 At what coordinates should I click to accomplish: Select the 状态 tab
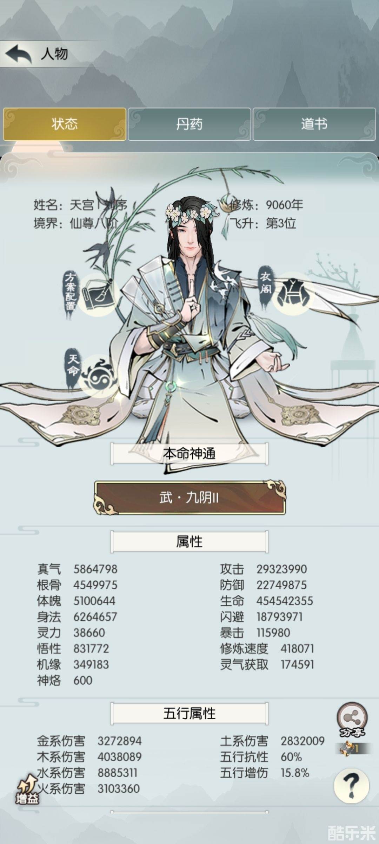point(65,124)
